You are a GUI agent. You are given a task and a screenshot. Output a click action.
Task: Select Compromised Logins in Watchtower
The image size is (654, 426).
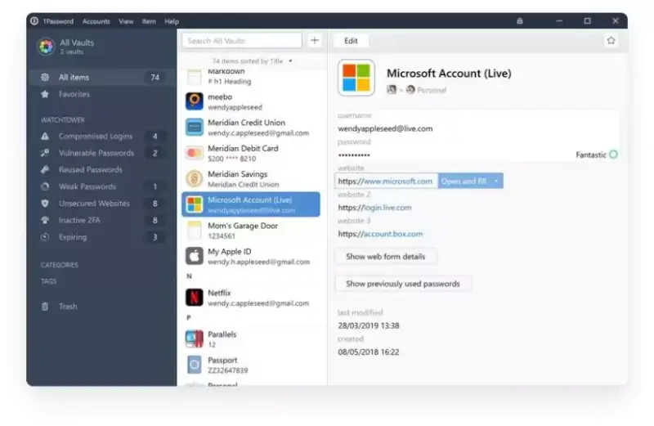coord(101,136)
